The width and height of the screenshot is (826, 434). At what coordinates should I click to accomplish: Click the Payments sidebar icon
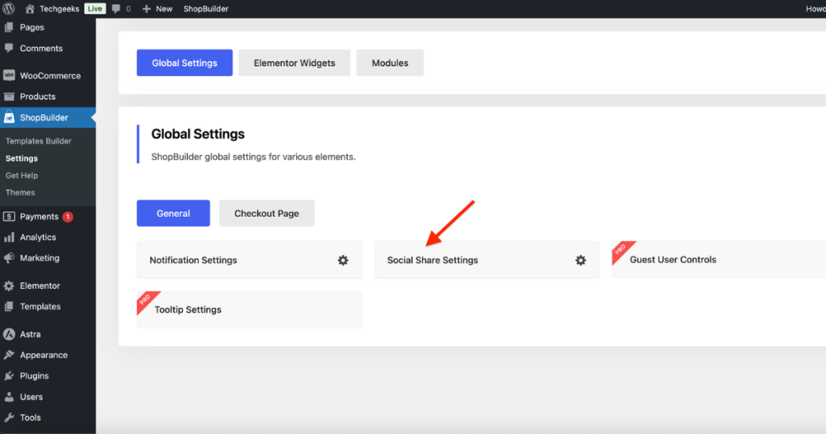pos(9,216)
